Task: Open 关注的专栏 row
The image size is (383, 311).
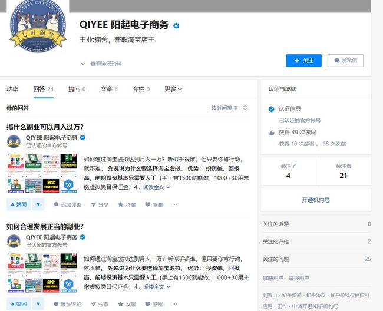Action: click(x=316, y=241)
